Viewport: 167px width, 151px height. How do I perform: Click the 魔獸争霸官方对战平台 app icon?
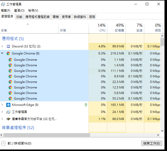[x=8, y=119]
